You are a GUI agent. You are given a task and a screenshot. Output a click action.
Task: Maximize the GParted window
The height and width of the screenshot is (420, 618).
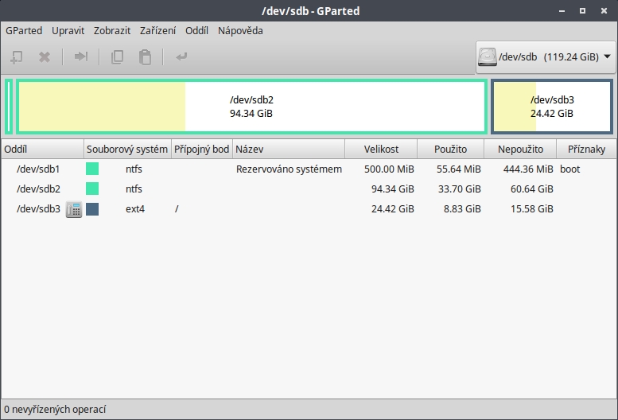point(582,11)
